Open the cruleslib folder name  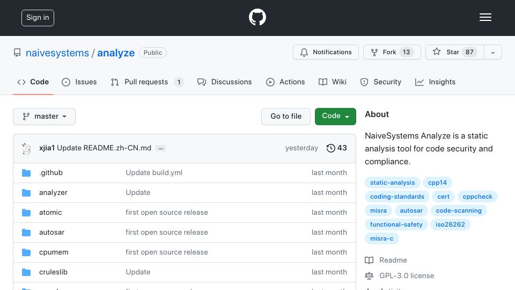tap(53, 272)
